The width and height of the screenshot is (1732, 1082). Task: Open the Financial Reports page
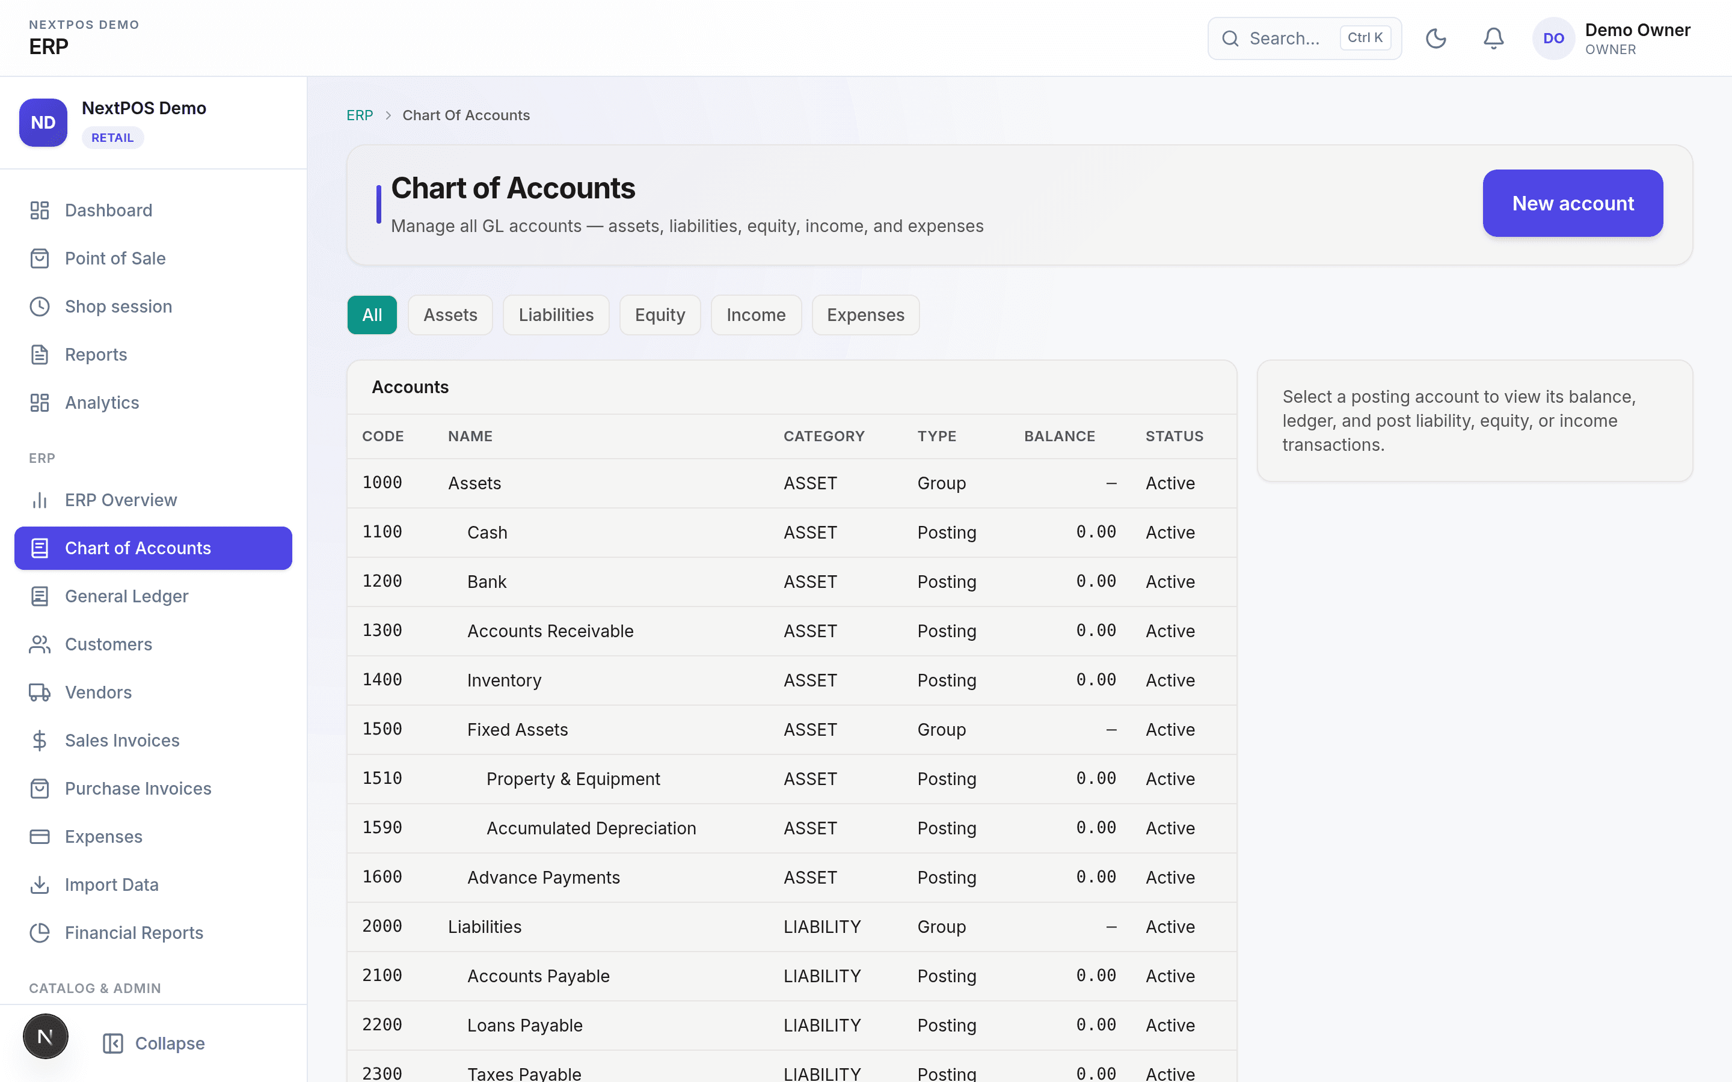point(153,932)
